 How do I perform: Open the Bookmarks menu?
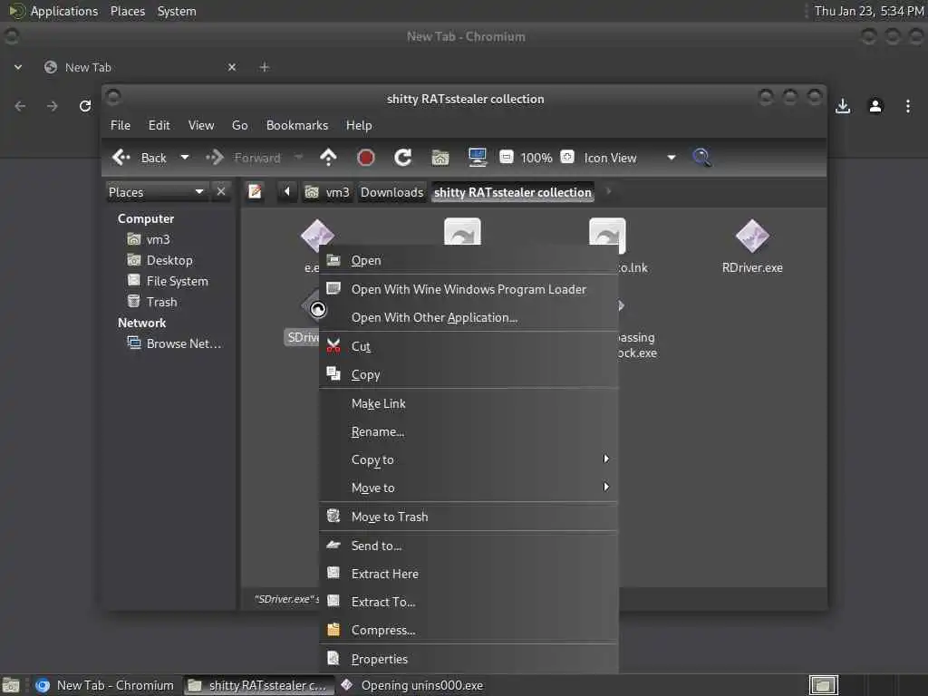(x=297, y=125)
